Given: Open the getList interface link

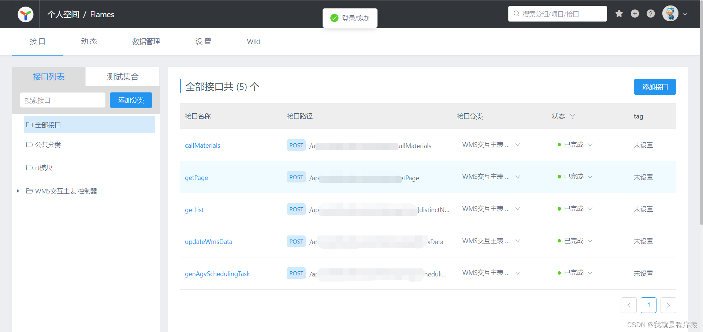Looking at the screenshot, I should coord(194,210).
